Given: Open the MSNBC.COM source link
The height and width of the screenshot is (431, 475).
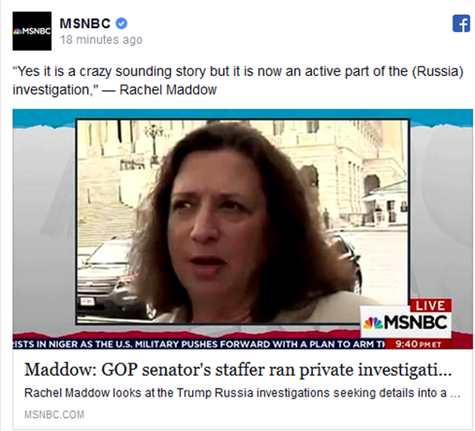Looking at the screenshot, I should (54, 415).
